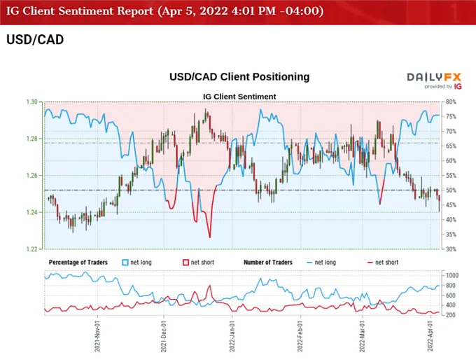Click the 2022-Feb-01 date label

(x=300, y=337)
